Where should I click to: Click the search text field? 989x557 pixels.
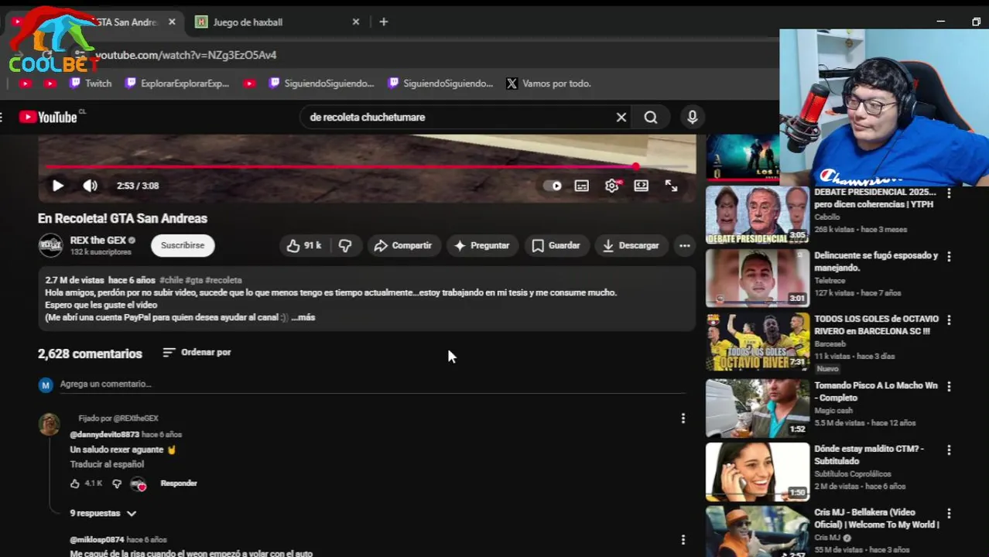coord(457,117)
